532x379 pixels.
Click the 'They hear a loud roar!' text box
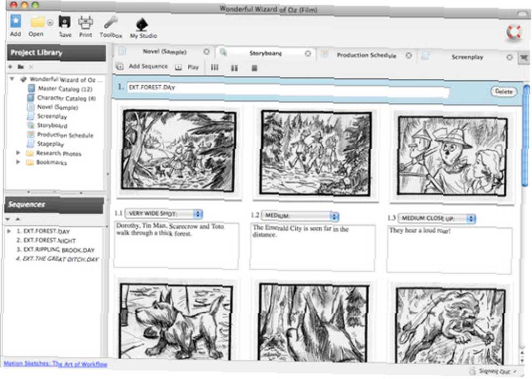pos(450,250)
